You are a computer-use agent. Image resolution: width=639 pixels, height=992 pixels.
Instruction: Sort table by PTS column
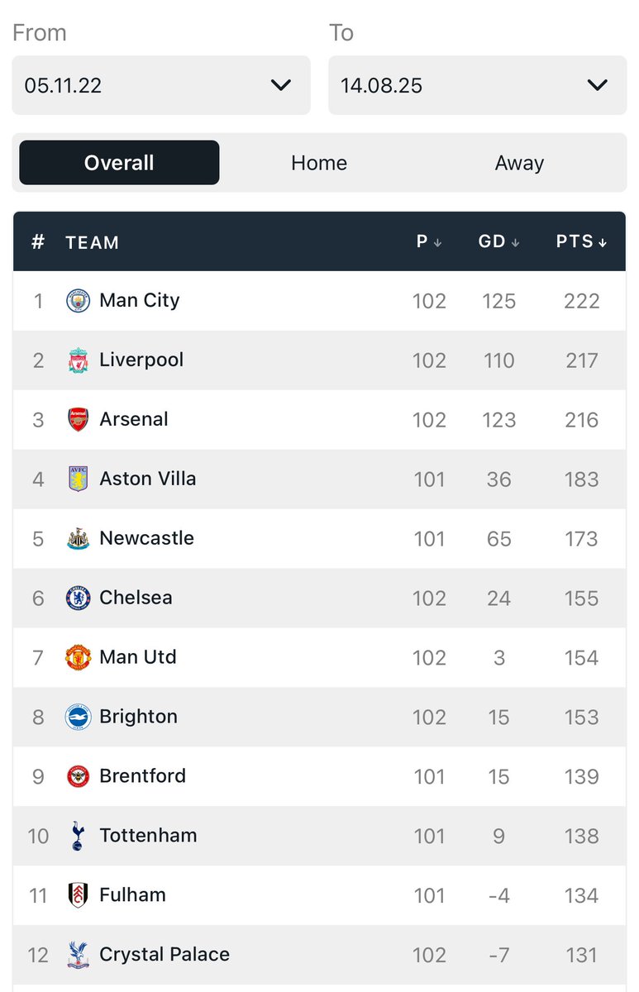[x=581, y=241]
